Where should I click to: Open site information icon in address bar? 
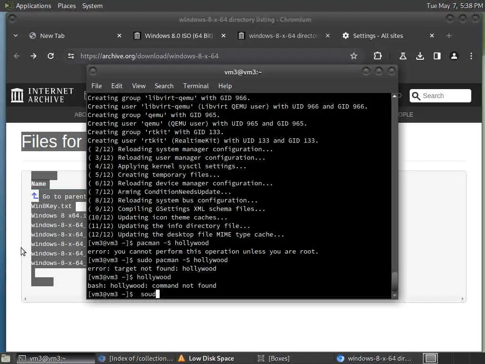pos(71,56)
